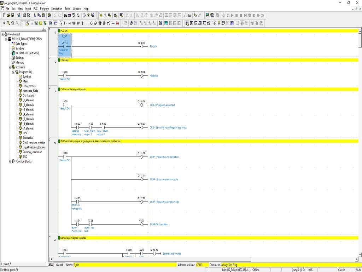Open the END section

25,157
